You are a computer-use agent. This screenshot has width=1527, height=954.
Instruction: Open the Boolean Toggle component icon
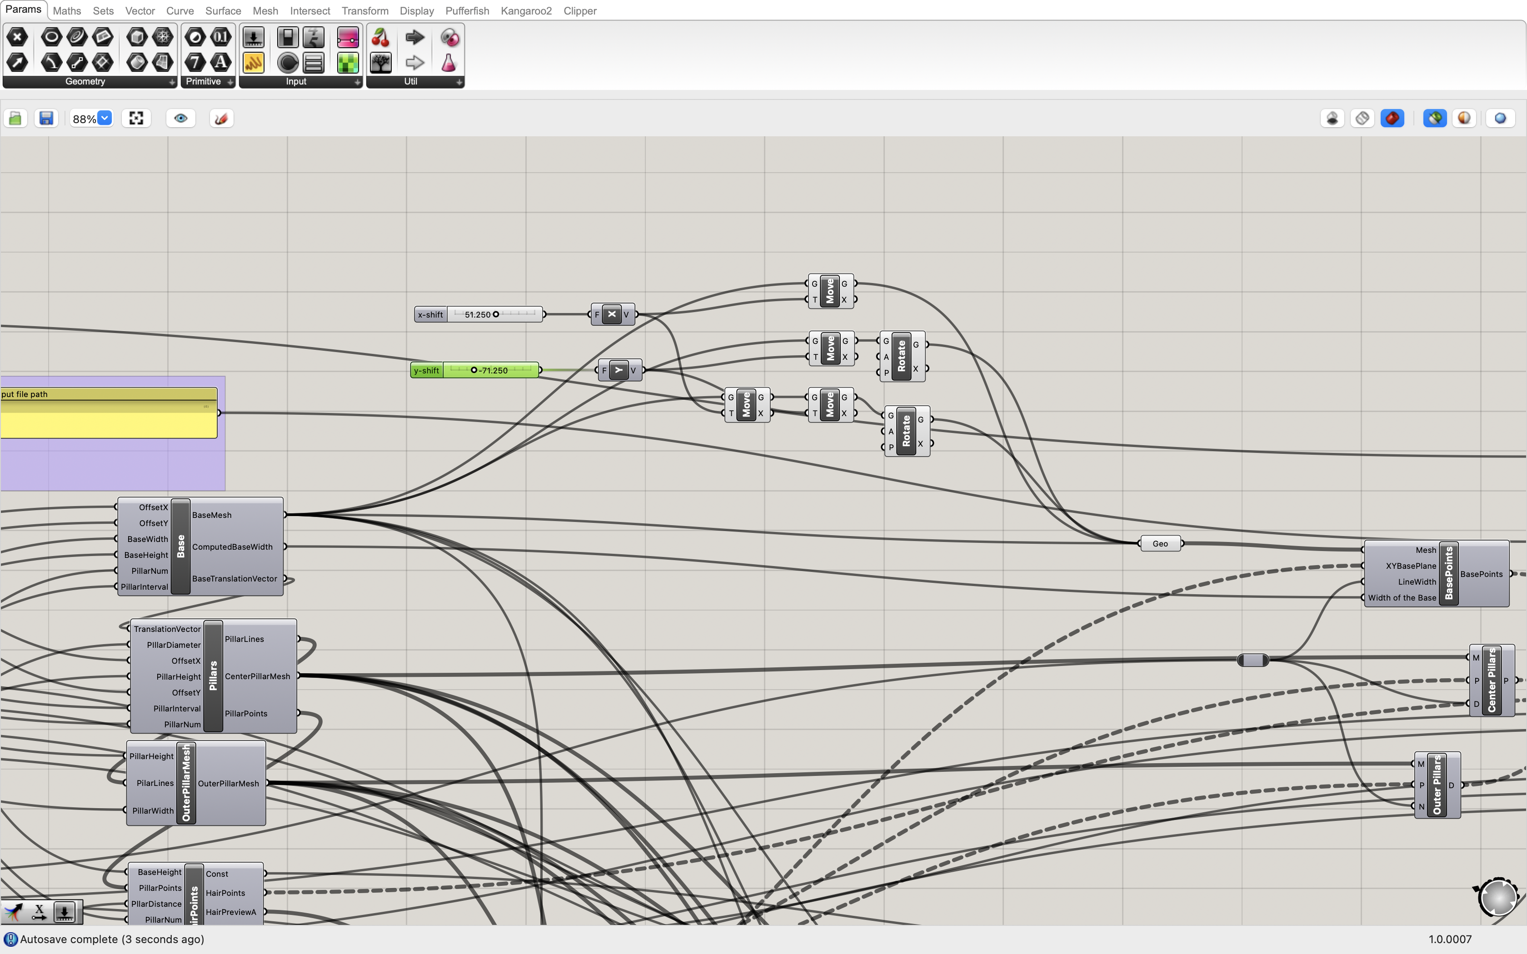(x=288, y=37)
